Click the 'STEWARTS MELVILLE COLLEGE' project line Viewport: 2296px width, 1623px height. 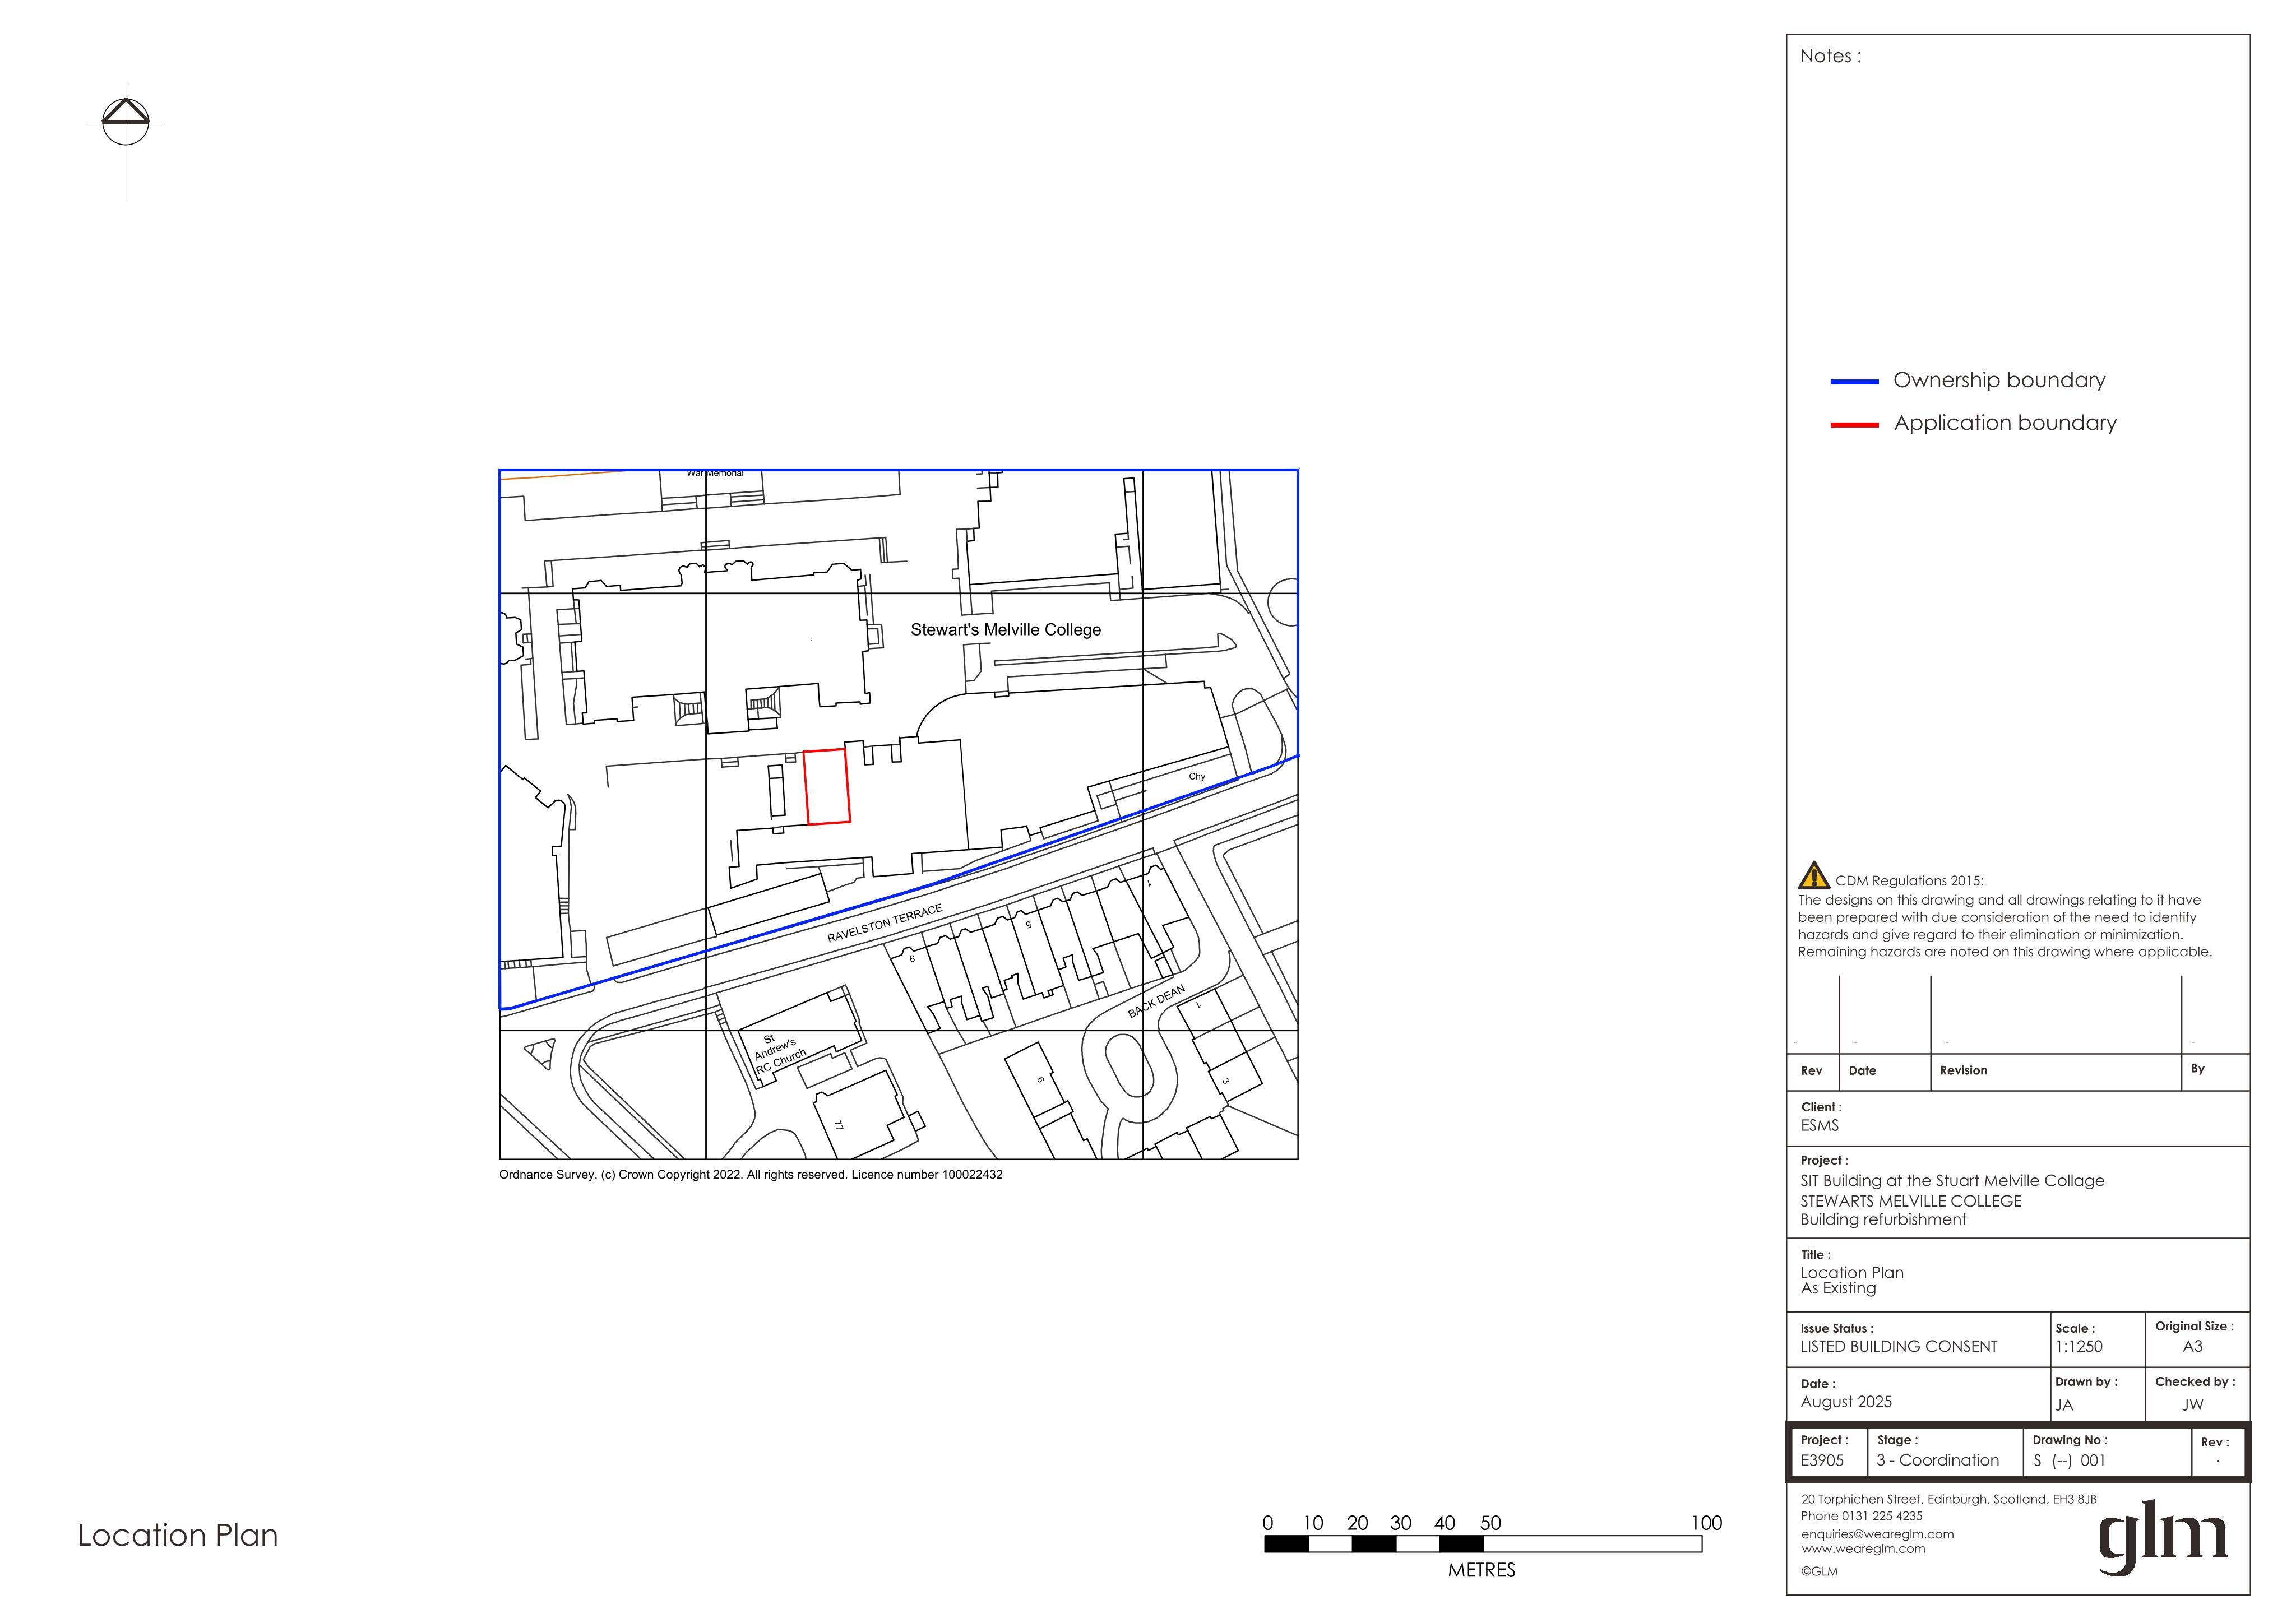(x=1911, y=1202)
